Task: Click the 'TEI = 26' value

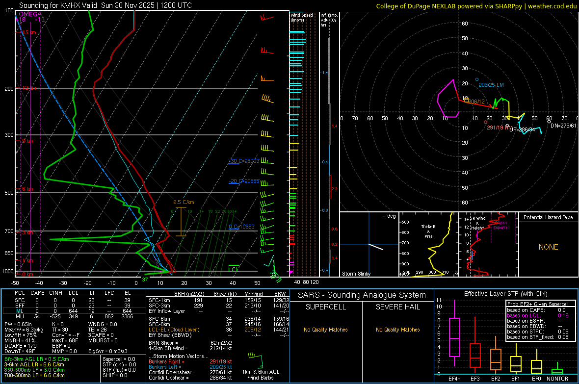Action: (x=98, y=330)
